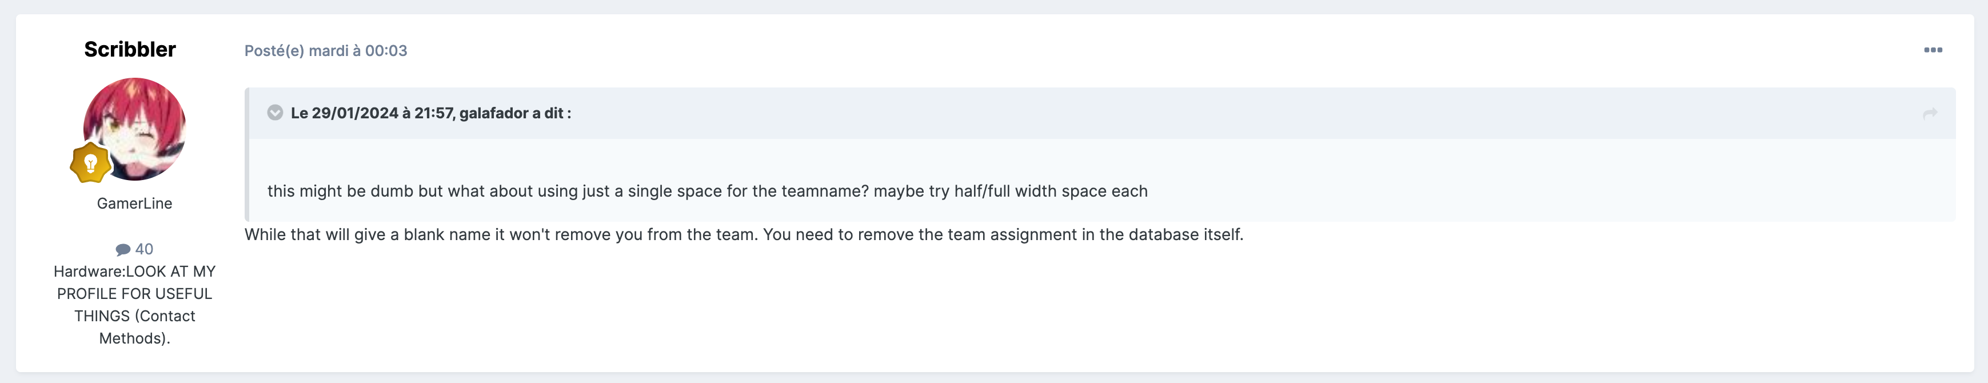Click the lightbulb rank badge on avatar
The width and height of the screenshot is (1988, 383).
click(x=90, y=163)
